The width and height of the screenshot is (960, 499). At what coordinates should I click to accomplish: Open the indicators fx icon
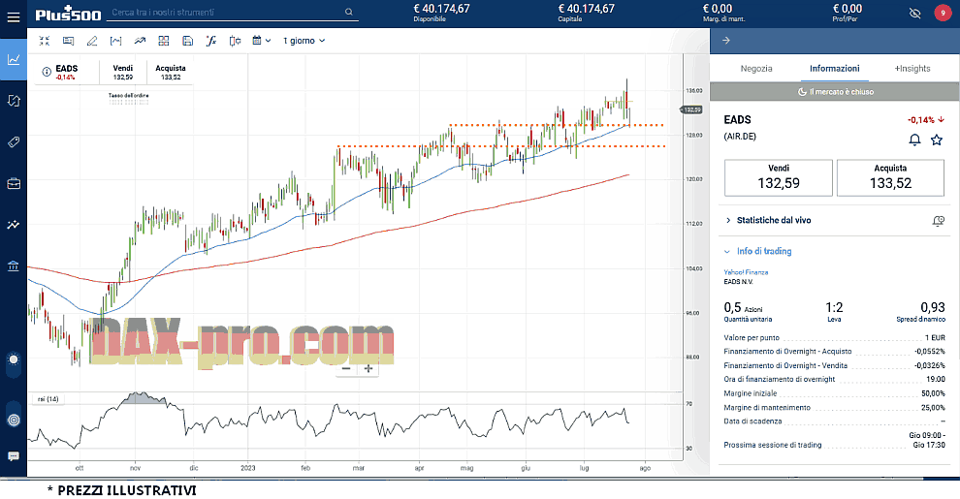pyautogui.click(x=211, y=41)
